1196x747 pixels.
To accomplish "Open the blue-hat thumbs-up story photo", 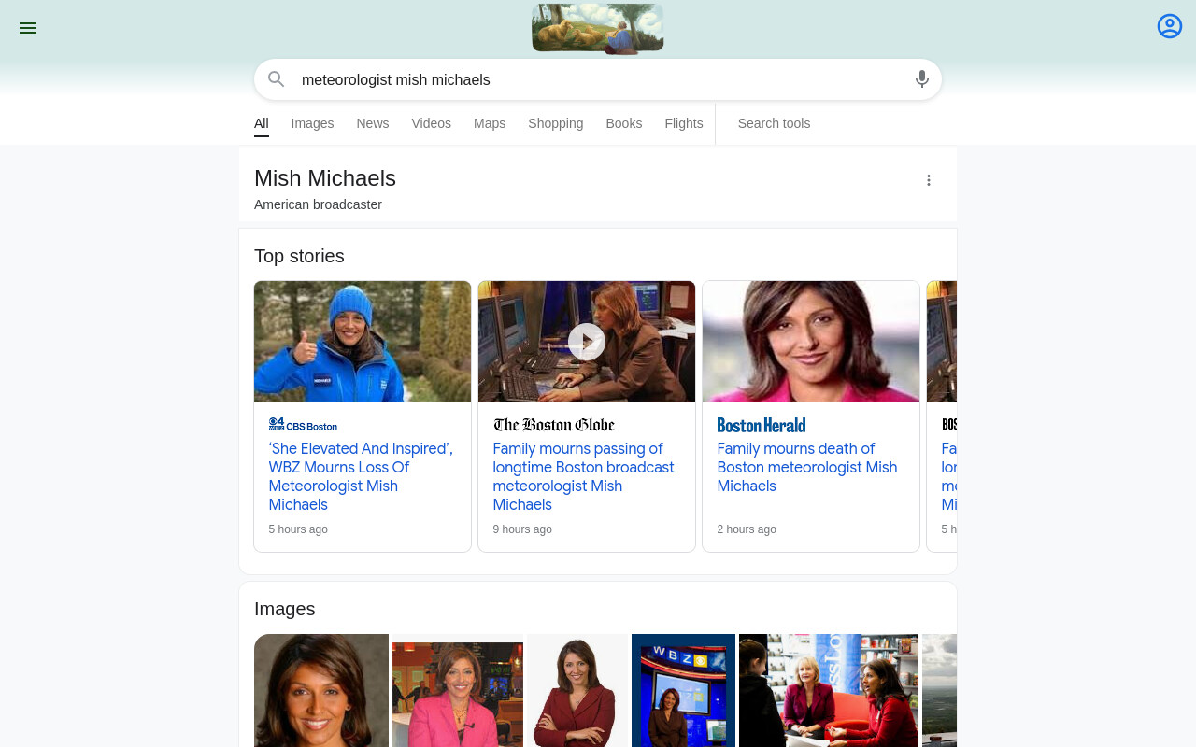I will (363, 342).
